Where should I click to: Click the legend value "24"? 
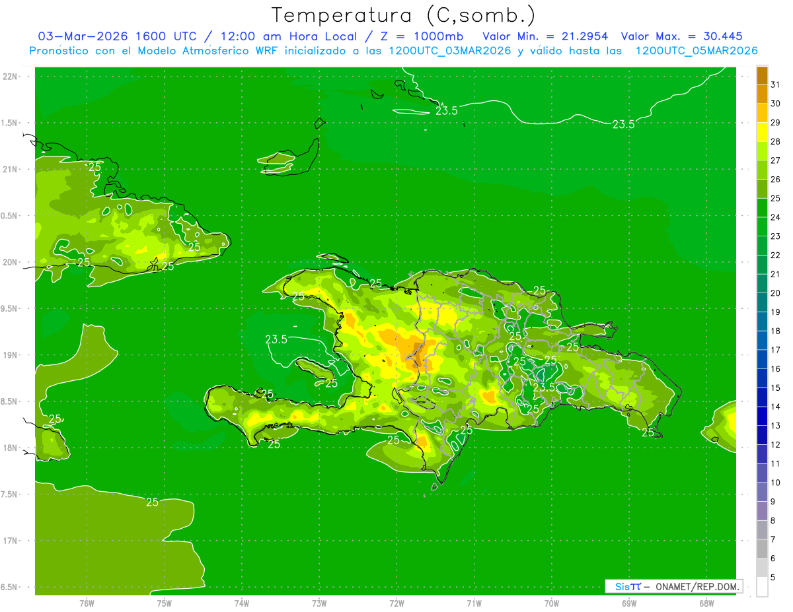click(776, 217)
